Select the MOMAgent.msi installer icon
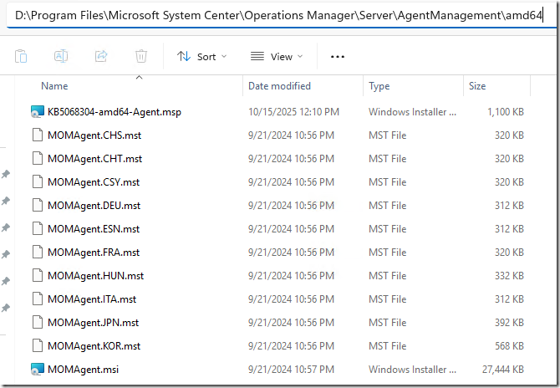This screenshot has width=560, height=388. [x=38, y=369]
